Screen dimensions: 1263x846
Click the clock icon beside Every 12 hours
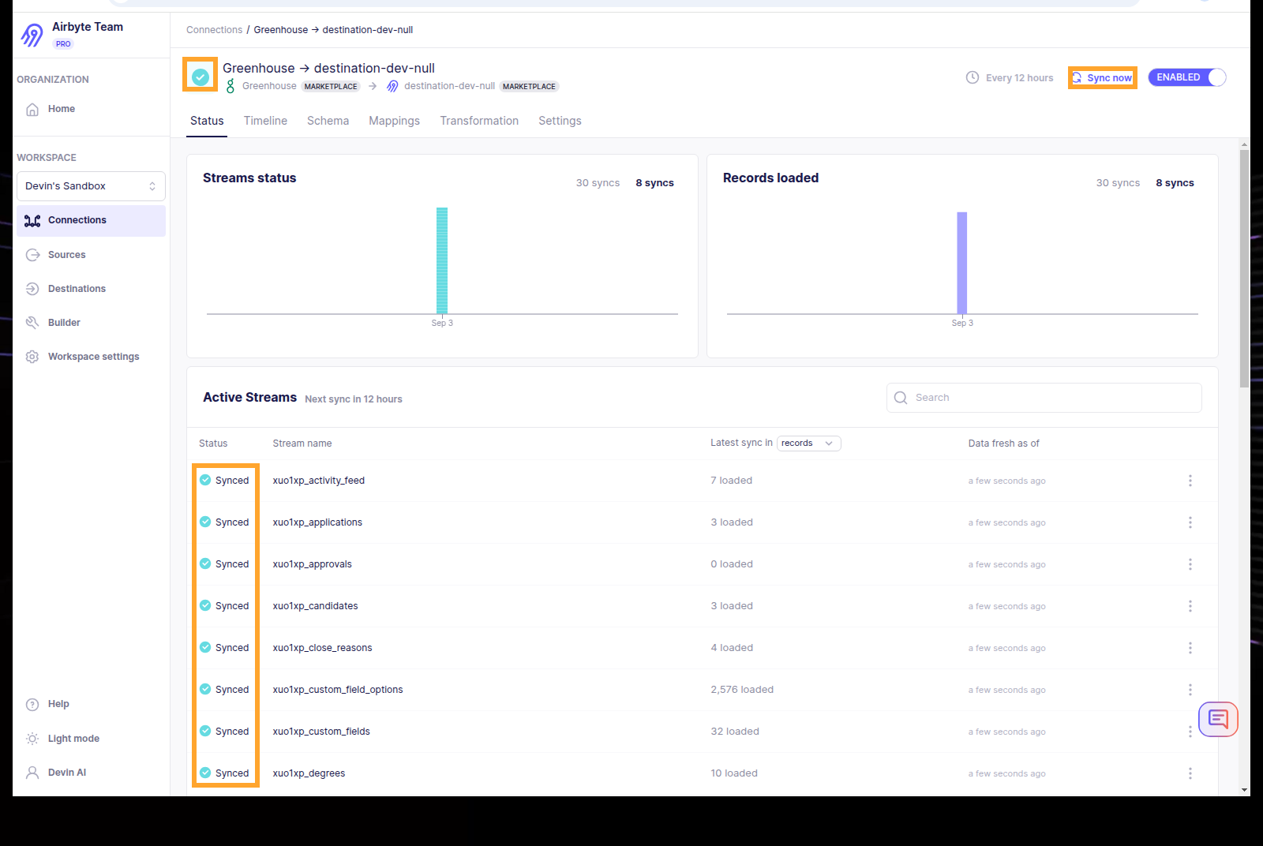(x=973, y=77)
